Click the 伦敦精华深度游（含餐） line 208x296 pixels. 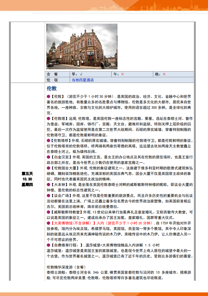click(67, 267)
